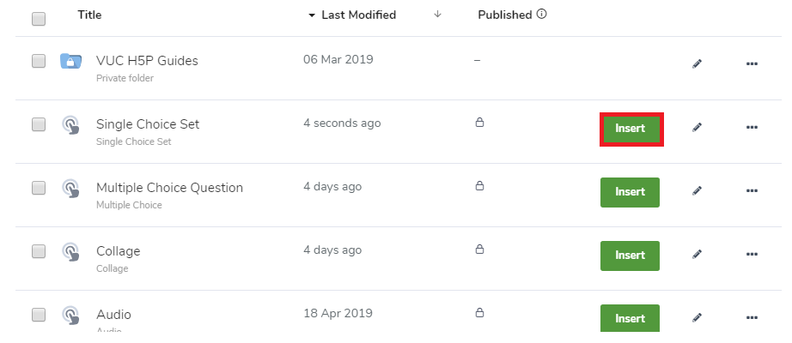The height and width of the screenshot is (343, 792).
Task: Click the edit pencil for VUC H5P Guides
Action: 697,64
